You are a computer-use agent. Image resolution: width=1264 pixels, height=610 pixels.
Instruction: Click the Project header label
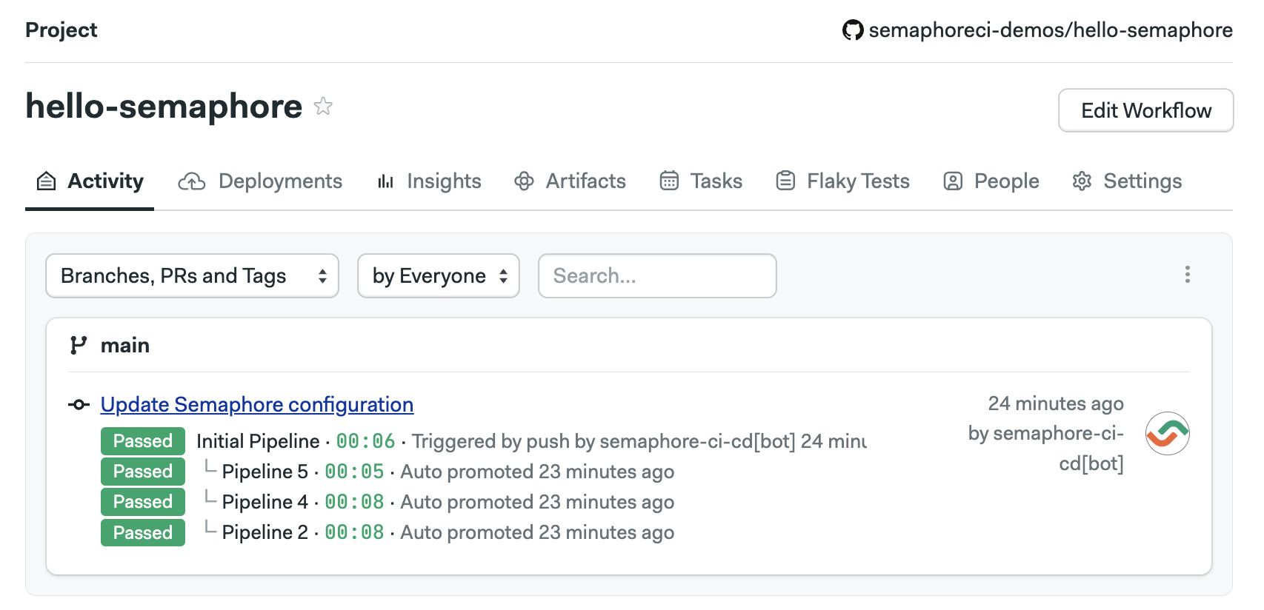[61, 30]
